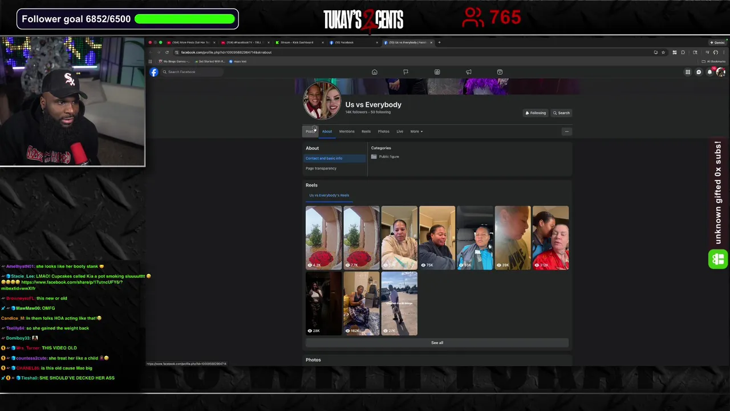Select Page transparency in About sidebar
The image size is (730, 411).
(x=334, y=168)
